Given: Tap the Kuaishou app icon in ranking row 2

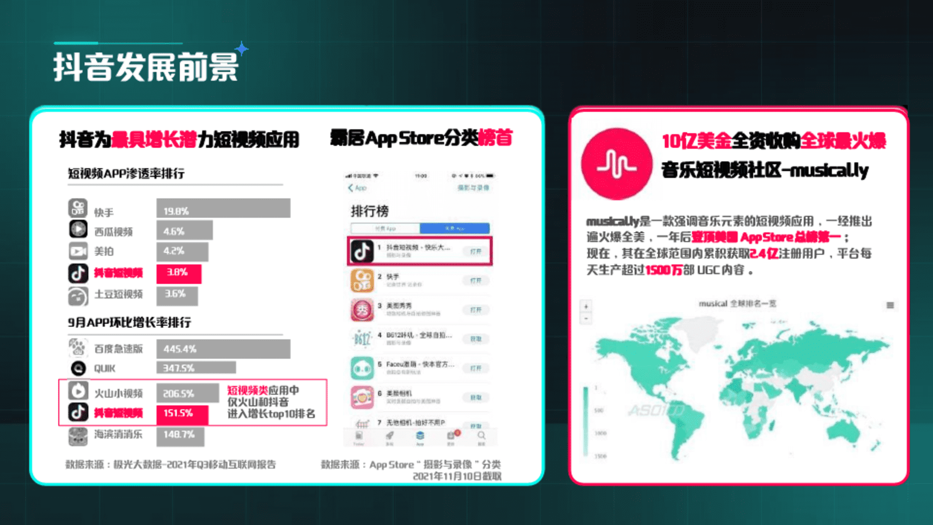Looking at the screenshot, I should pos(363,280).
